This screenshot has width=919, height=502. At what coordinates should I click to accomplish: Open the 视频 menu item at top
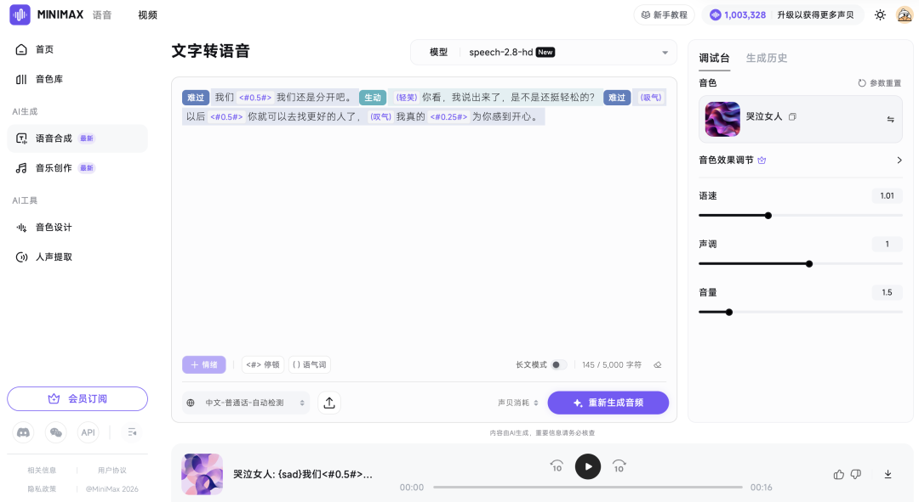(148, 14)
